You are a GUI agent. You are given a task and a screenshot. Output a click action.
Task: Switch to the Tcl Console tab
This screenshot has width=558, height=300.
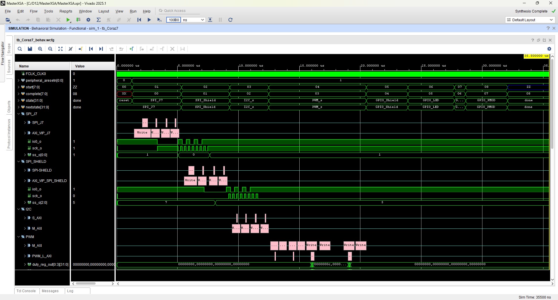26,291
